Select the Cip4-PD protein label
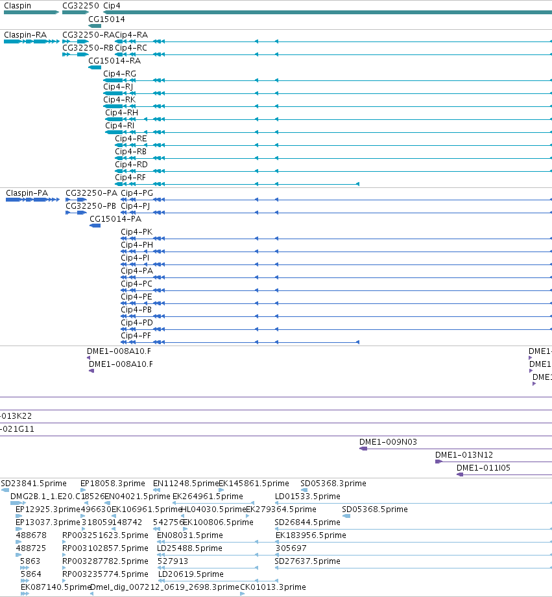Screen dimensions: 552x597 (x=137, y=323)
